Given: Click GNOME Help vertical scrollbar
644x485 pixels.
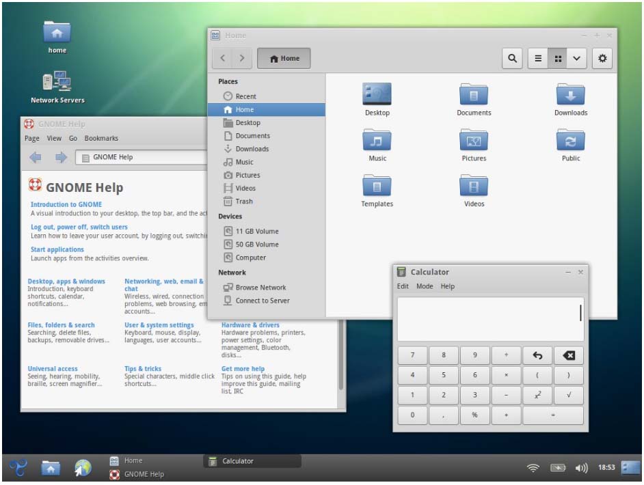Looking at the screenshot, I should pos(341,355).
